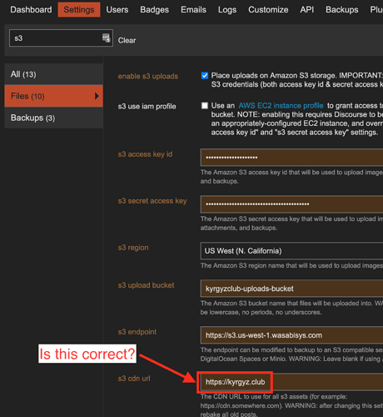Click the 's3 use iam profile' label
This screenshot has height=417, width=383.
[147, 106]
